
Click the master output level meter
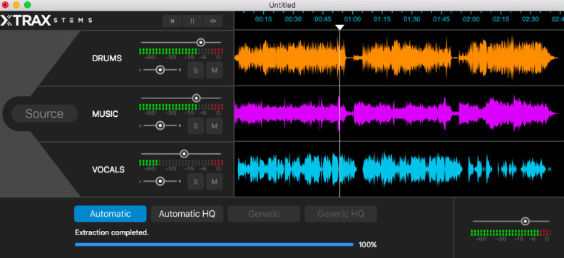click(x=511, y=233)
